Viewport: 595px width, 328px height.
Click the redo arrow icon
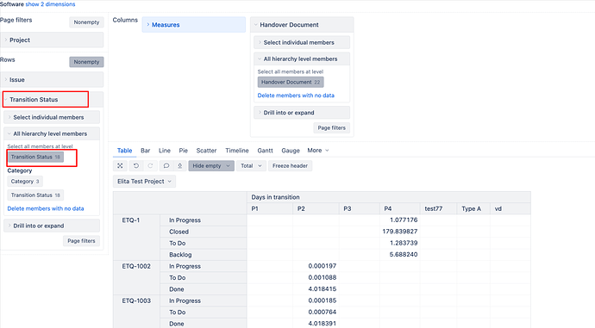[x=150, y=165]
